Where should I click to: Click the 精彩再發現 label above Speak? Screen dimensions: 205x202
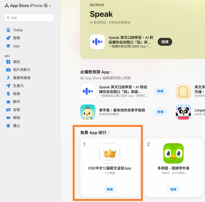97,5
